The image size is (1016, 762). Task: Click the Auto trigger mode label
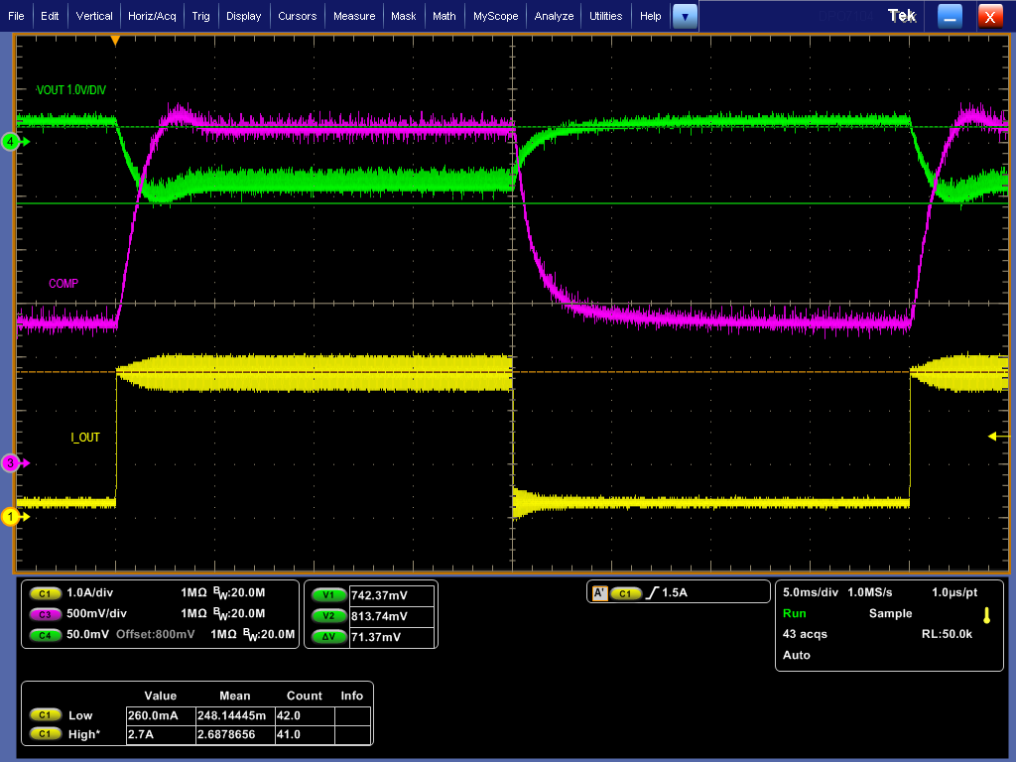click(796, 654)
